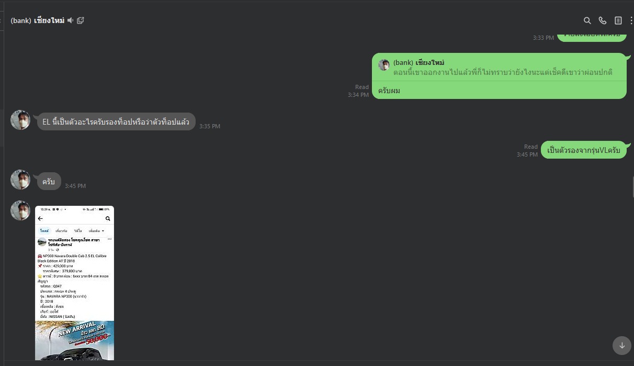Screen dimensions: 634x366
Task: Click the partially hidden green bubble at top
Action: click(x=591, y=36)
